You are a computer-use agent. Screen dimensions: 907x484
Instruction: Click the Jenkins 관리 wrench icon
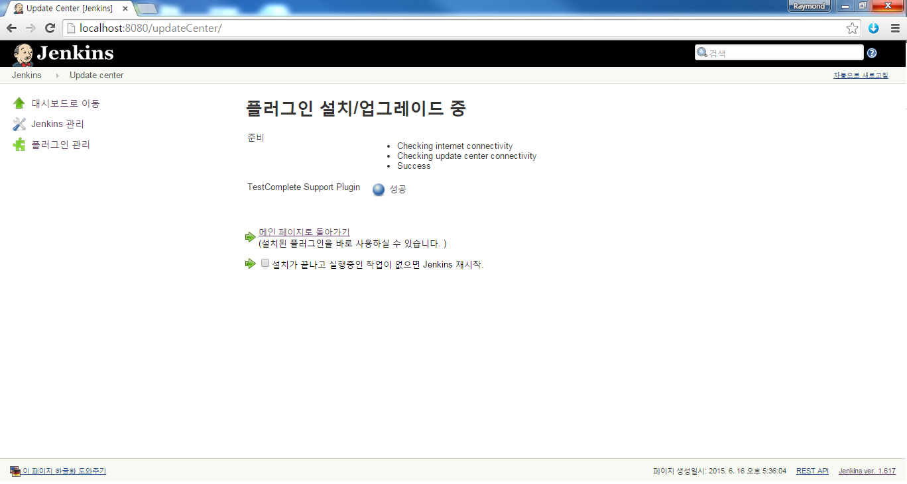(x=19, y=124)
